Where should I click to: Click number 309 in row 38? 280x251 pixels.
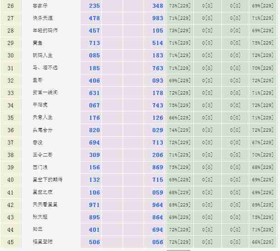(x=94, y=155)
